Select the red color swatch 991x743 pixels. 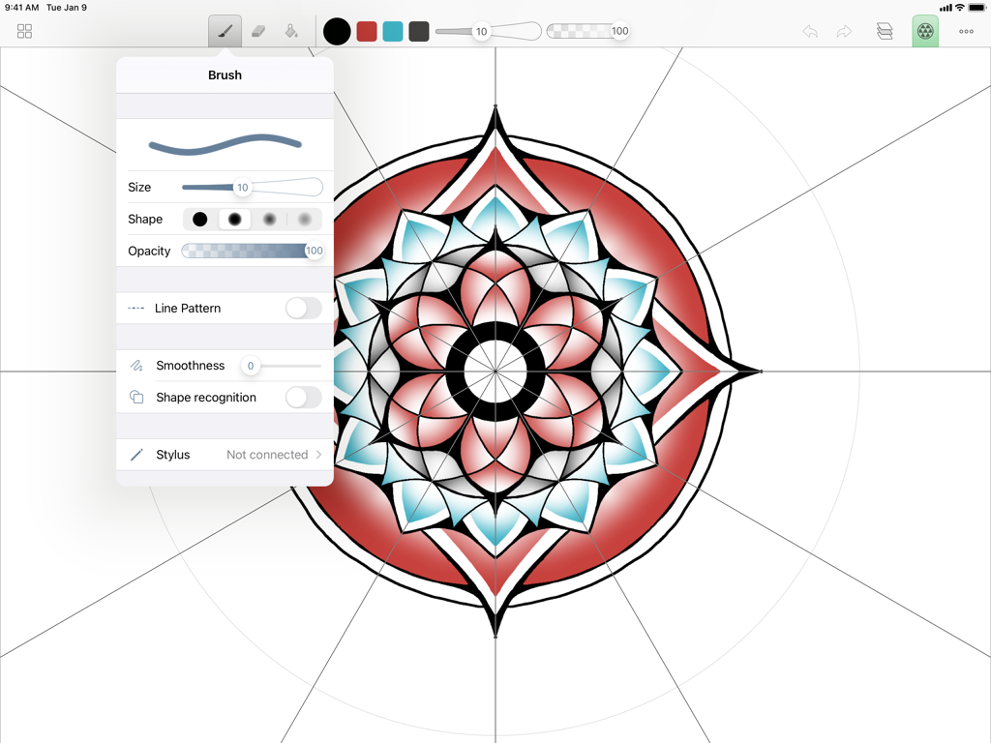pyautogui.click(x=366, y=31)
